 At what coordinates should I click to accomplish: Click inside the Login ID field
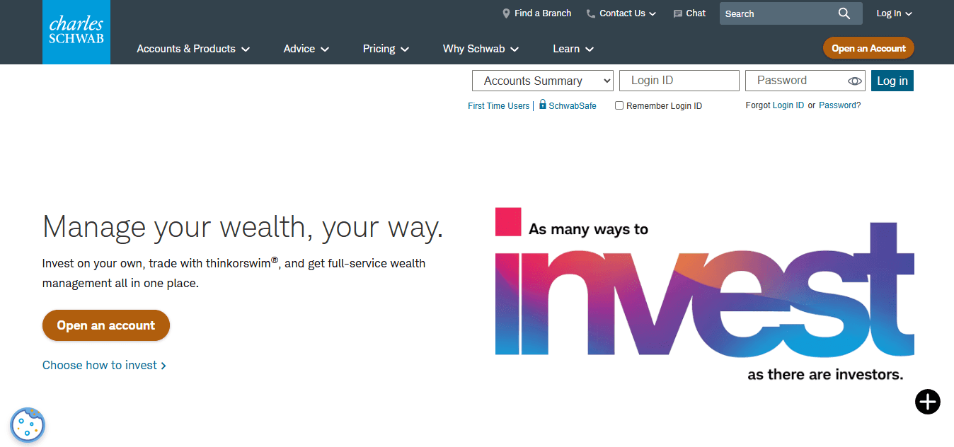(x=678, y=80)
